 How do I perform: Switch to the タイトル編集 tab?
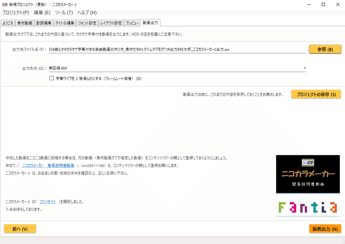click(65, 23)
